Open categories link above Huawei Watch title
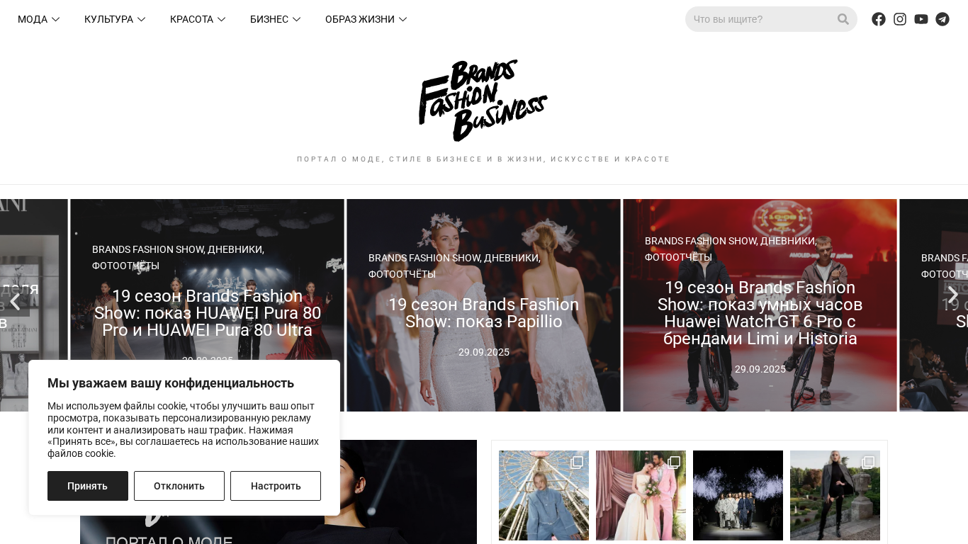Screen dimensions: 968x544 pyautogui.click(x=731, y=249)
